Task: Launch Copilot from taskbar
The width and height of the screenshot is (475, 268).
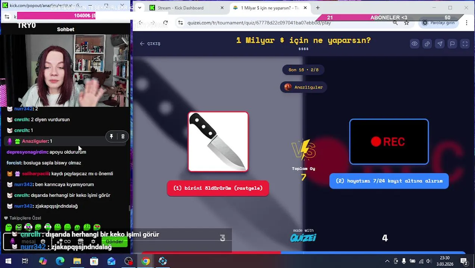Action: click(x=43, y=261)
